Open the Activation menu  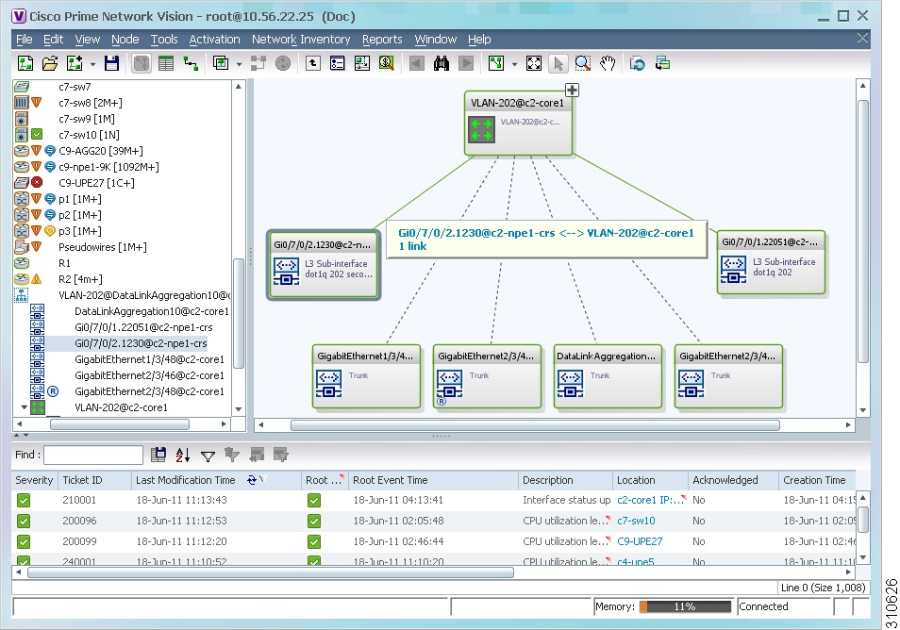click(x=215, y=39)
